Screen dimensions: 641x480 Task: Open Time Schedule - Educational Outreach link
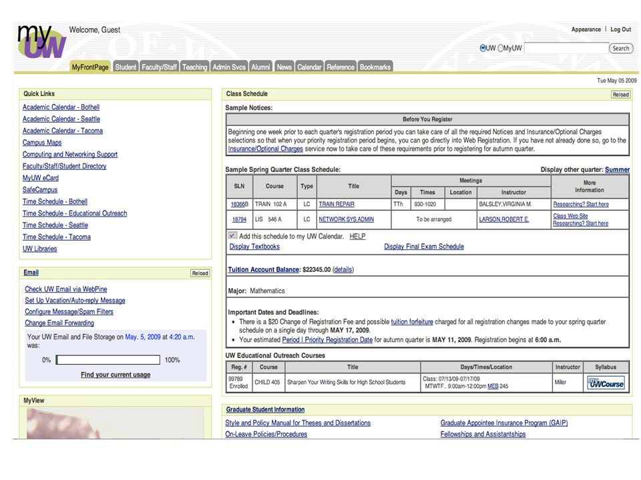click(x=75, y=213)
